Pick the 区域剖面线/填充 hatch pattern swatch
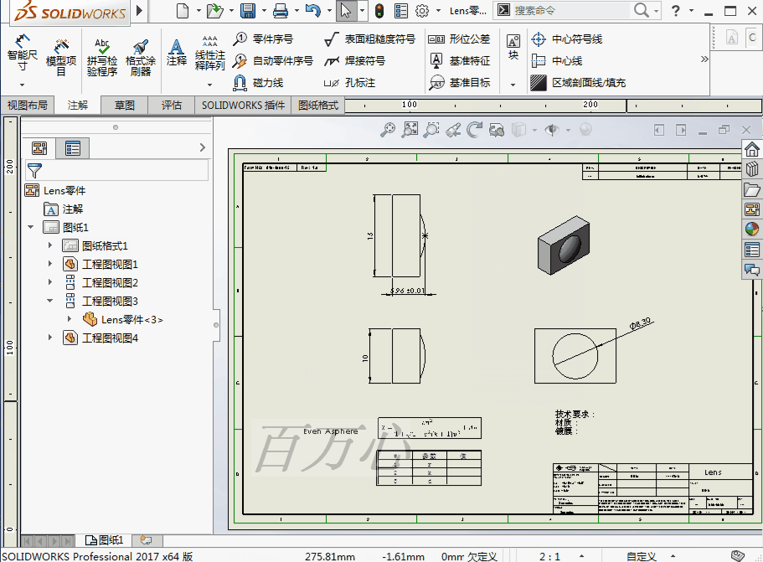 click(x=538, y=82)
